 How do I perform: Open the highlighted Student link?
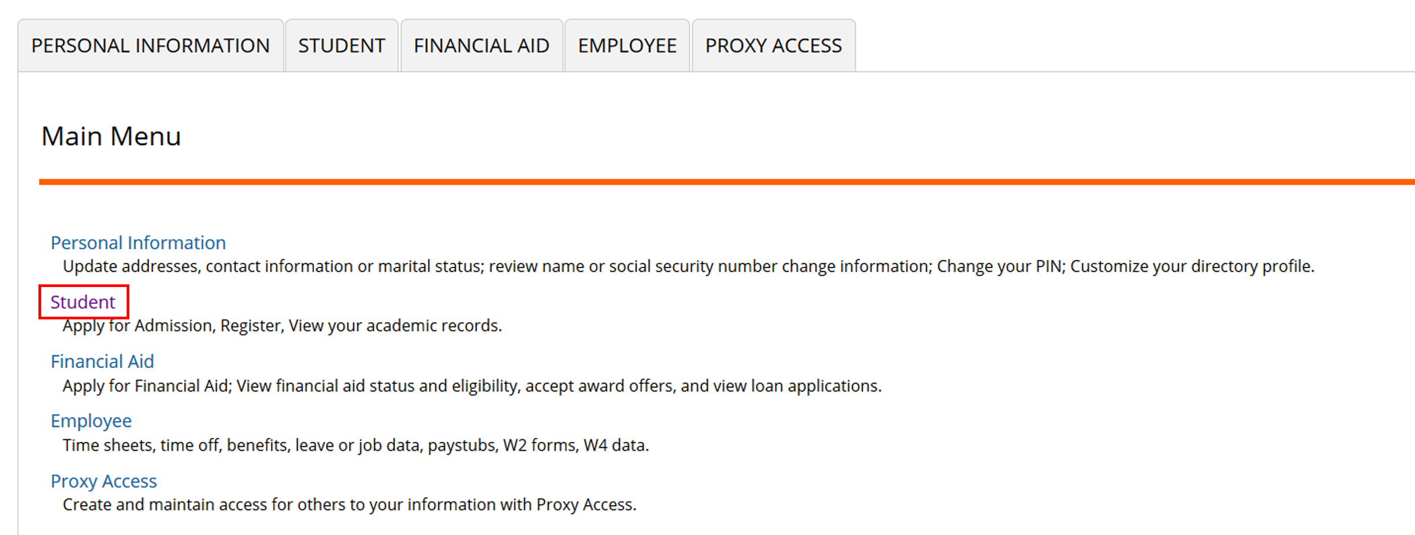83,302
